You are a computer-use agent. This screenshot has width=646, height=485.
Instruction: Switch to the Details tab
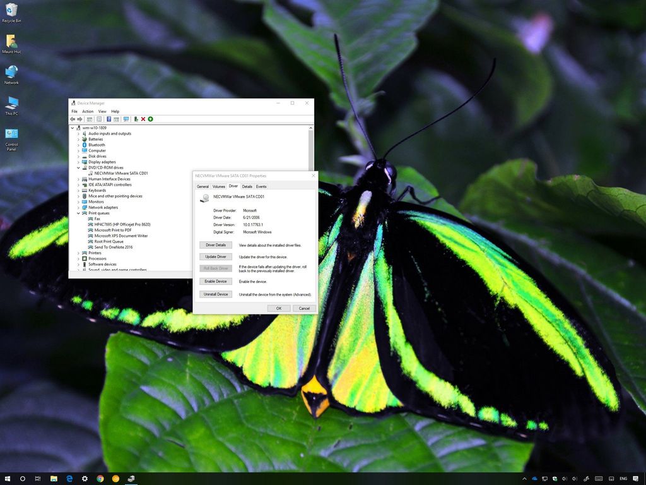click(x=247, y=186)
